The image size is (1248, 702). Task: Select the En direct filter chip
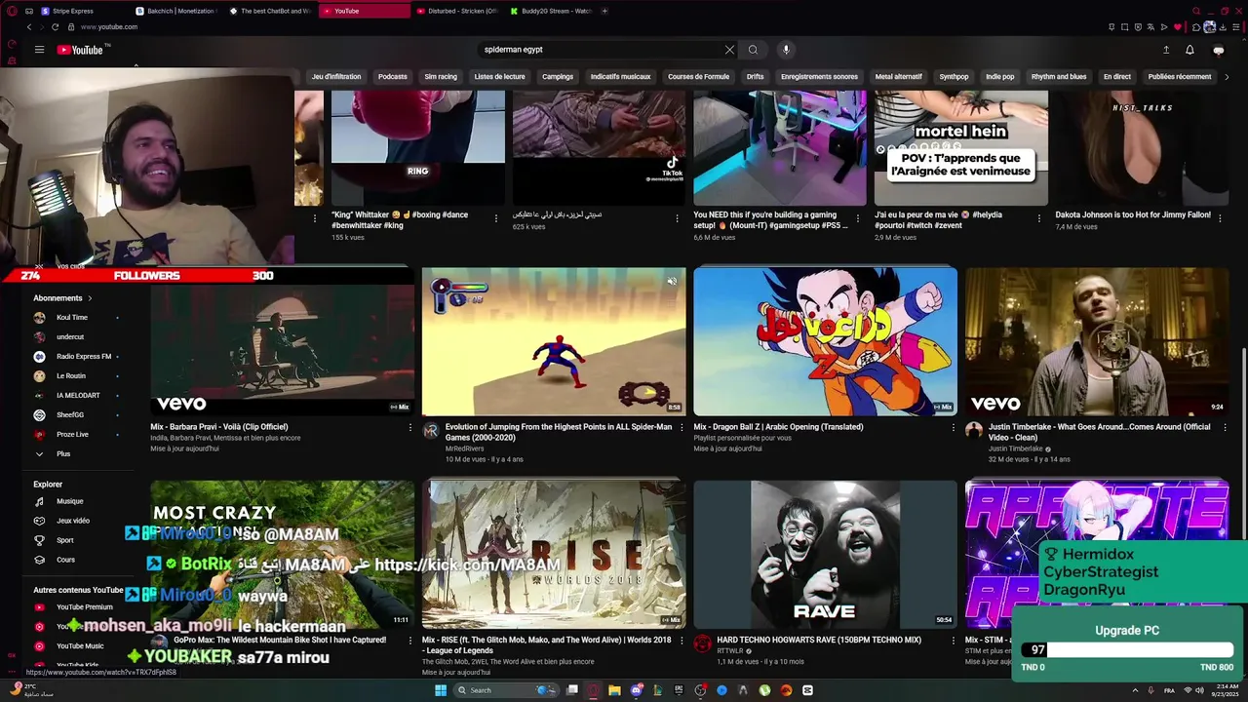tap(1117, 77)
